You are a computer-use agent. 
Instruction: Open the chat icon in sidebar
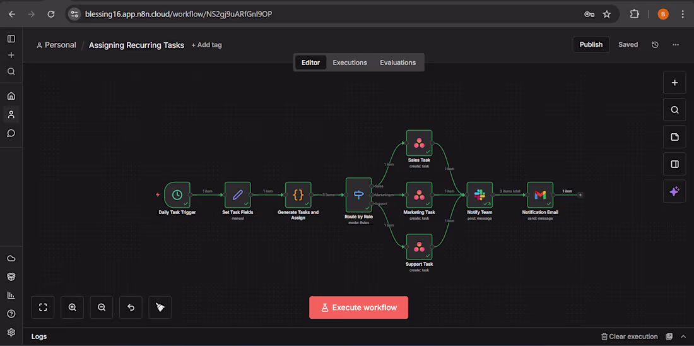(11, 133)
